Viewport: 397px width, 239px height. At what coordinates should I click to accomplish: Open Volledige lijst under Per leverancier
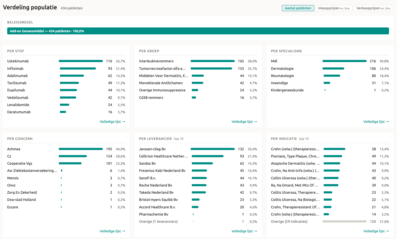point(244,231)
